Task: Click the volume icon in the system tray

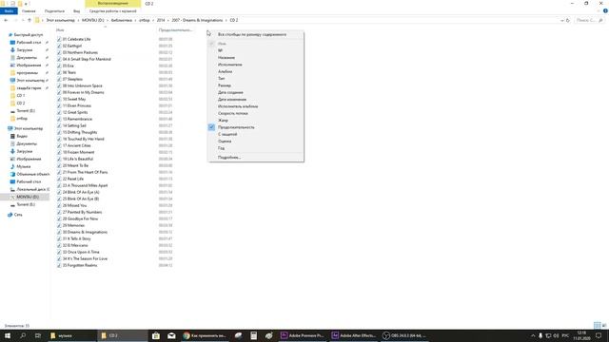Action: [556, 335]
